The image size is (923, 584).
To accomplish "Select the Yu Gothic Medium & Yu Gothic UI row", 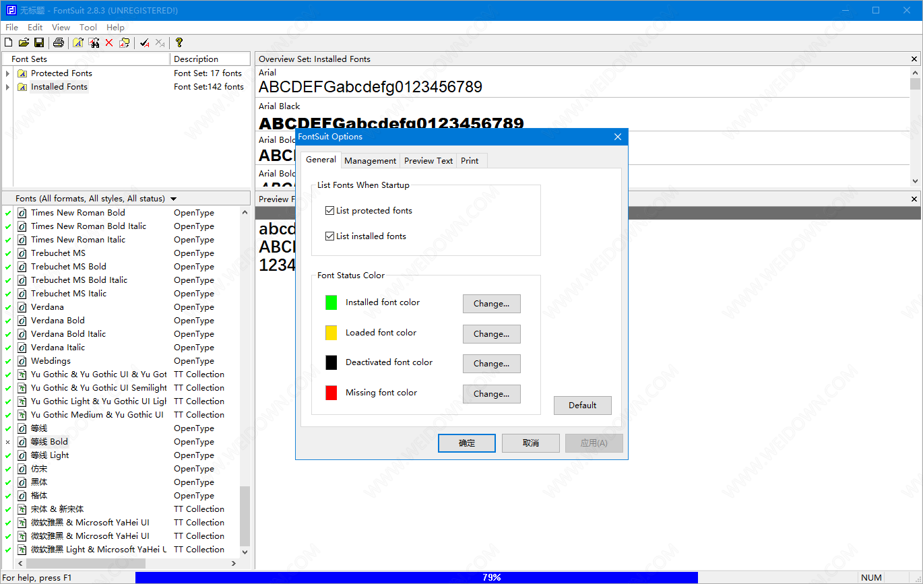I will (121, 415).
